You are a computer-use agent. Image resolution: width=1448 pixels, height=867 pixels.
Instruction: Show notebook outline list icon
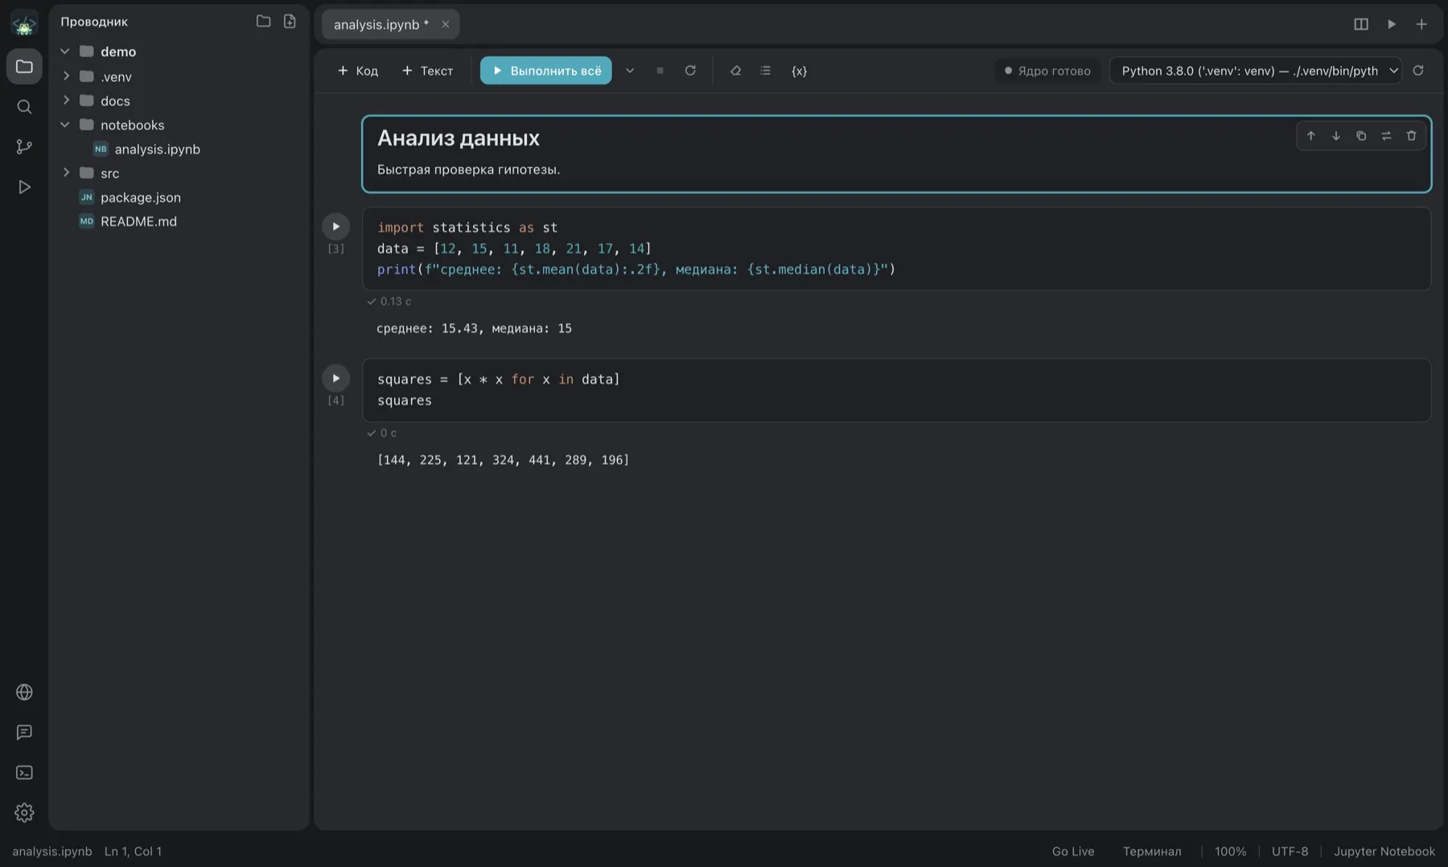point(765,71)
